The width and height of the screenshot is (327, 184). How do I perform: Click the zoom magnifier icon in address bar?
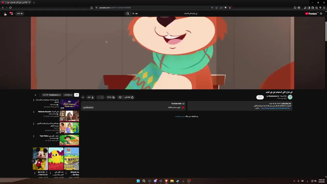pyautogui.click(x=212, y=8)
